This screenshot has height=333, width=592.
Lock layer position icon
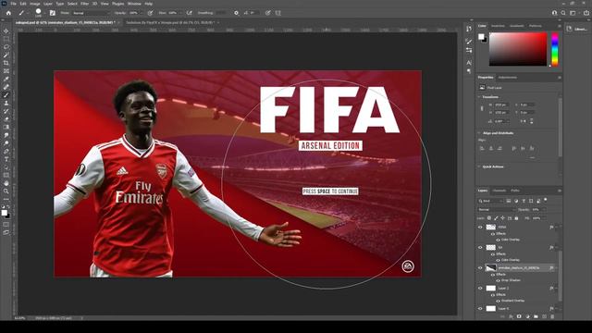(x=503, y=218)
